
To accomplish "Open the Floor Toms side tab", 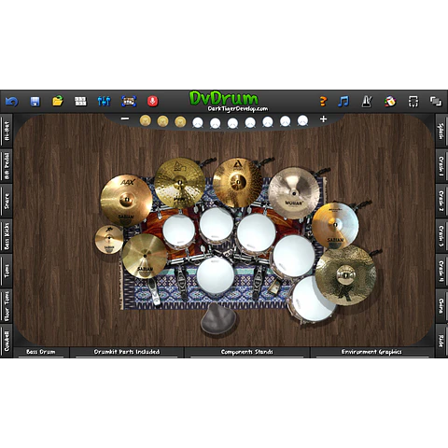I will tap(7, 306).
